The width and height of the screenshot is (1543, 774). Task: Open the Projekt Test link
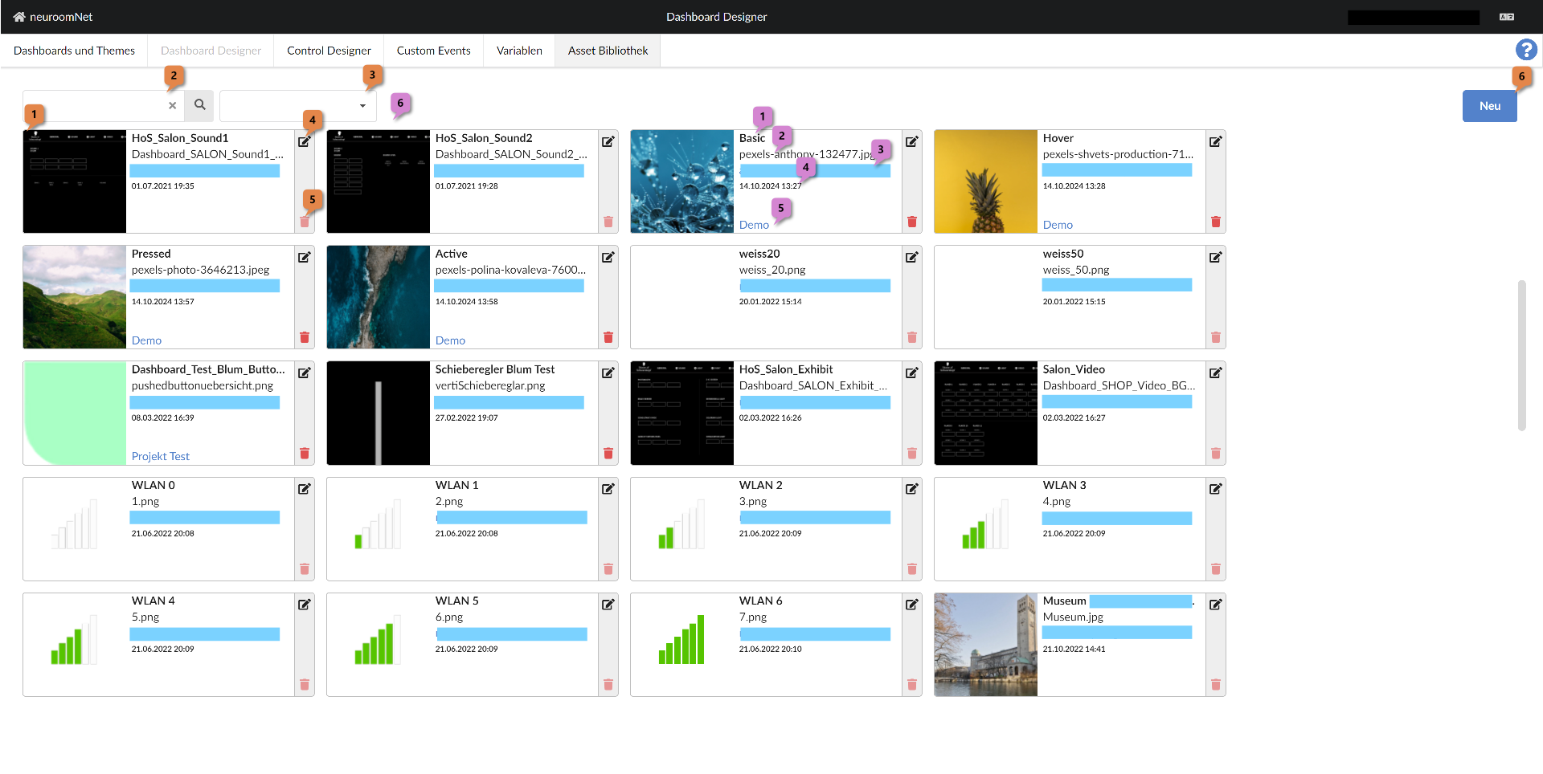161,456
